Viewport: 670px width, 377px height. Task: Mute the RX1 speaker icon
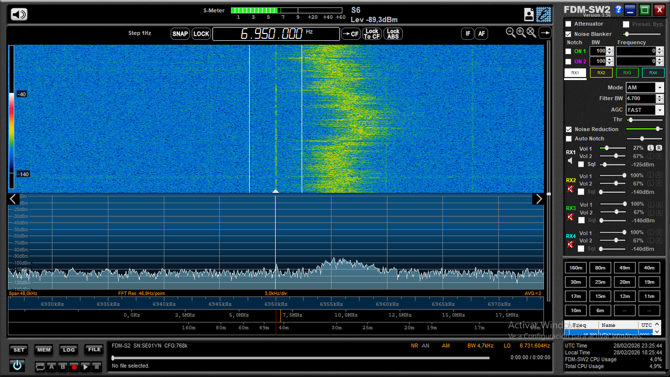tap(571, 161)
